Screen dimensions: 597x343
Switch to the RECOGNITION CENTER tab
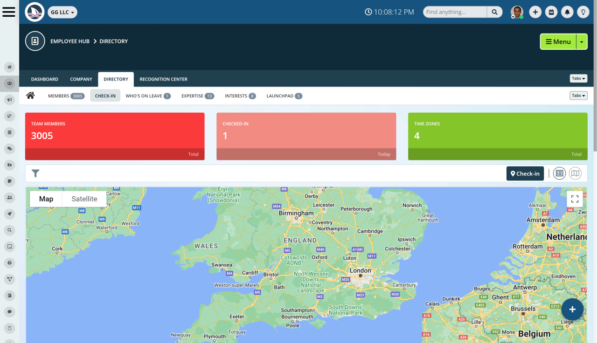163,79
